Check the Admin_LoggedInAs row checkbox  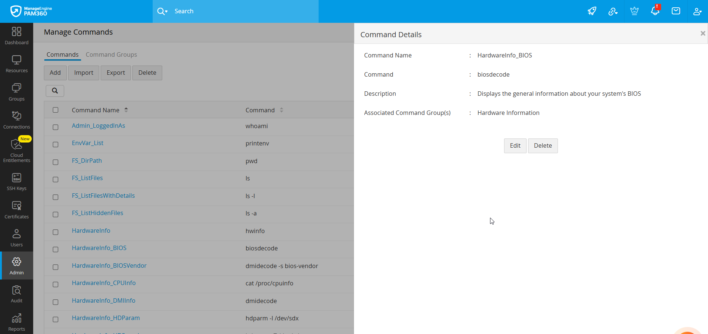(x=56, y=127)
